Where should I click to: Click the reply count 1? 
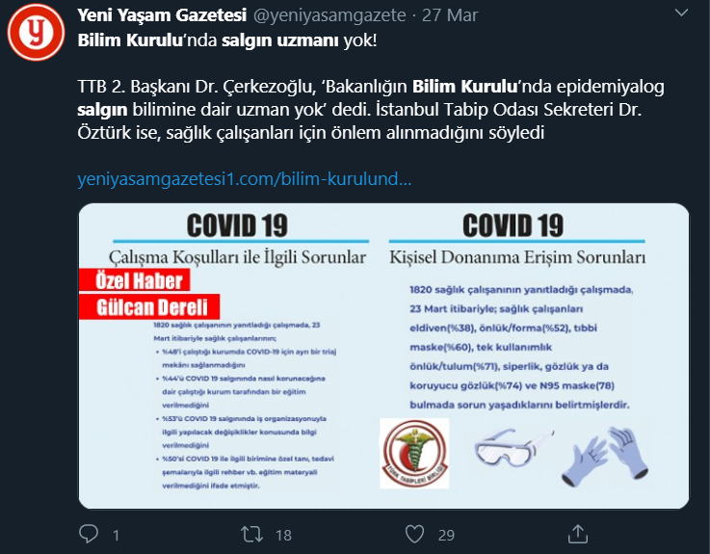[116, 536]
